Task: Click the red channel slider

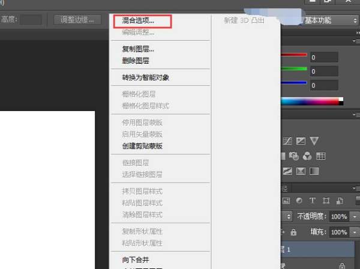Action: click(294, 55)
